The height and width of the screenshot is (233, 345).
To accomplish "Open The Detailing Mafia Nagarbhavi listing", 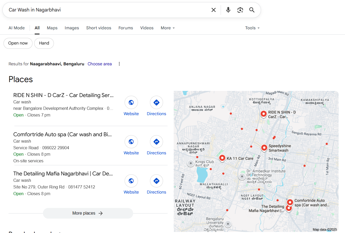I will pyautogui.click(x=63, y=174).
